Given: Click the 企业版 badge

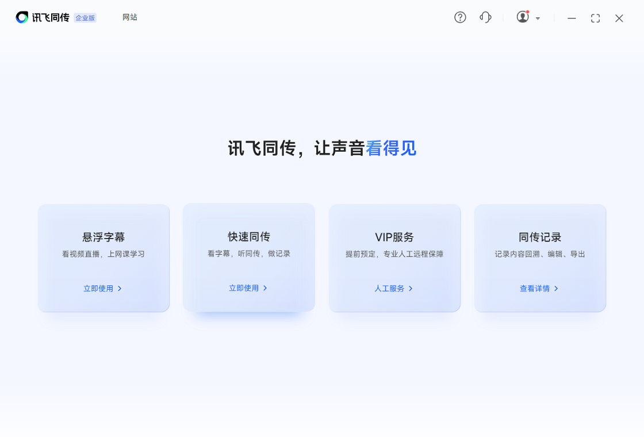Looking at the screenshot, I should click(85, 18).
